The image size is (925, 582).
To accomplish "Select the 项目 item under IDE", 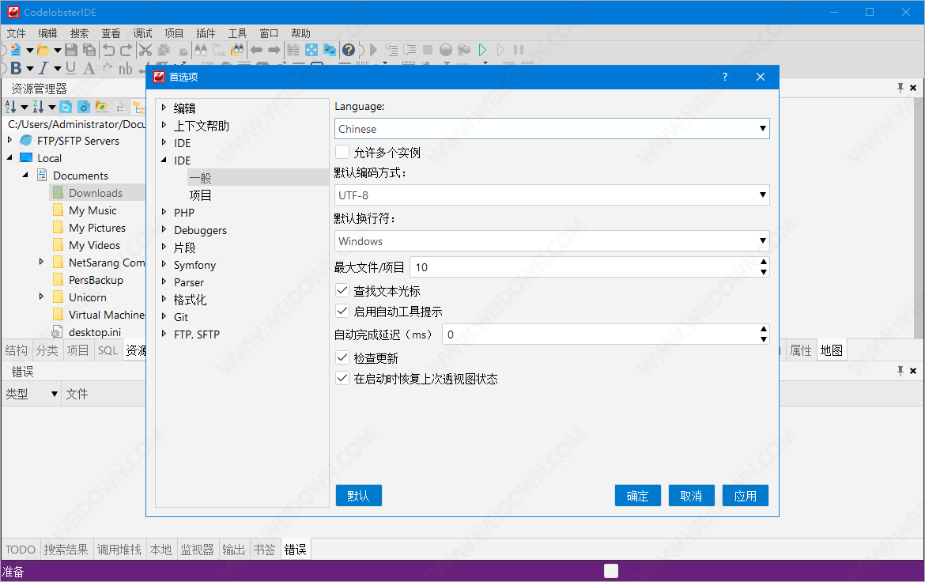I will pyautogui.click(x=200, y=195).
